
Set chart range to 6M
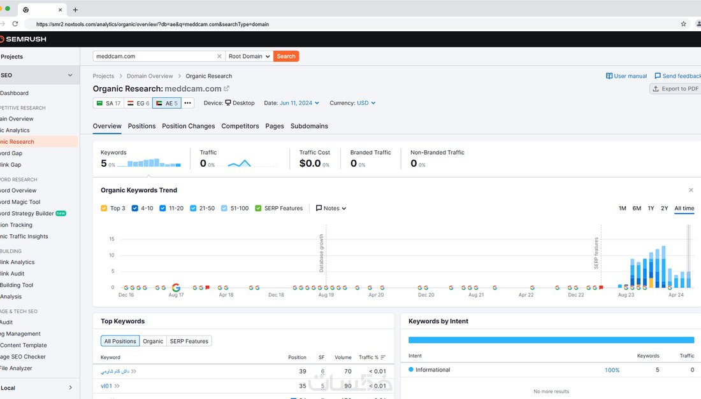click(x=637, y=209)
